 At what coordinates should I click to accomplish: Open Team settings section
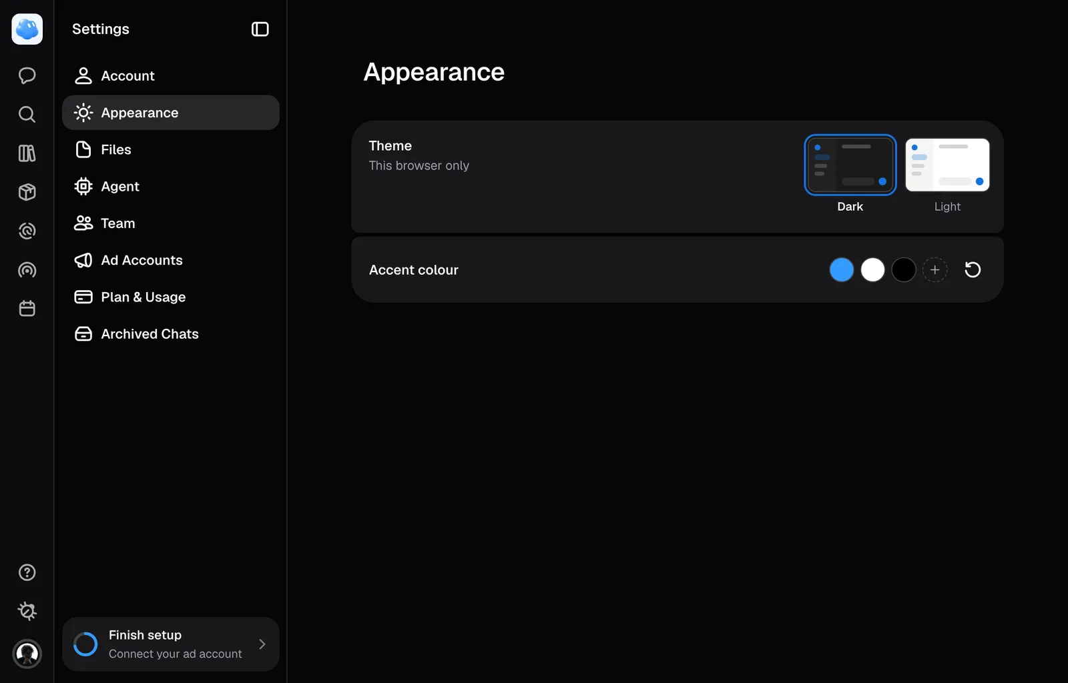pos(171,223)
